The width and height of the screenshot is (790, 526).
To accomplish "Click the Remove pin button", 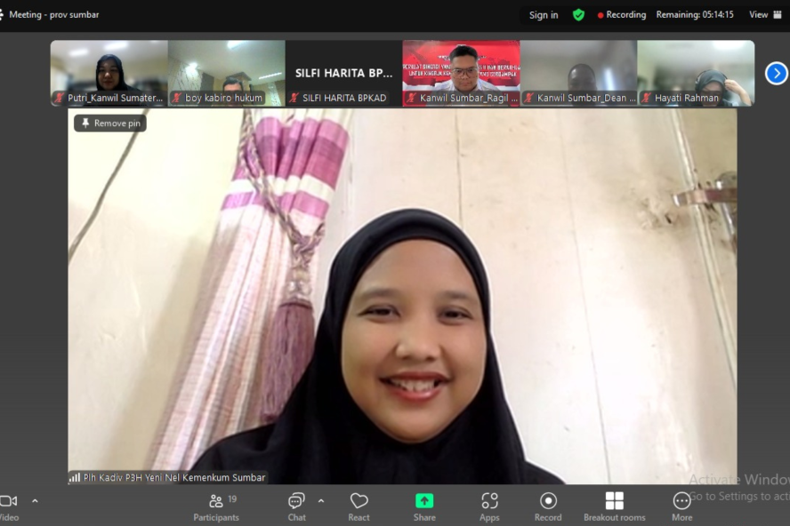I will tap(110, 124).
